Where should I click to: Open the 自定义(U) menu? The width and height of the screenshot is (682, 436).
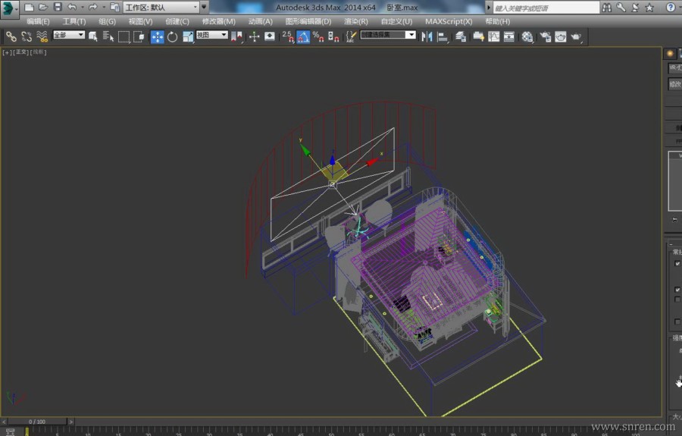point(396,21)
